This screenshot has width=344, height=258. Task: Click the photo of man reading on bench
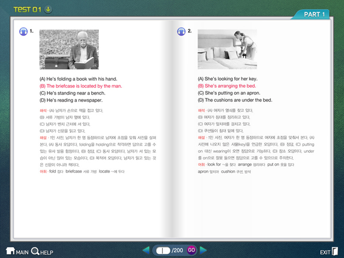click(x=69, y=49)
